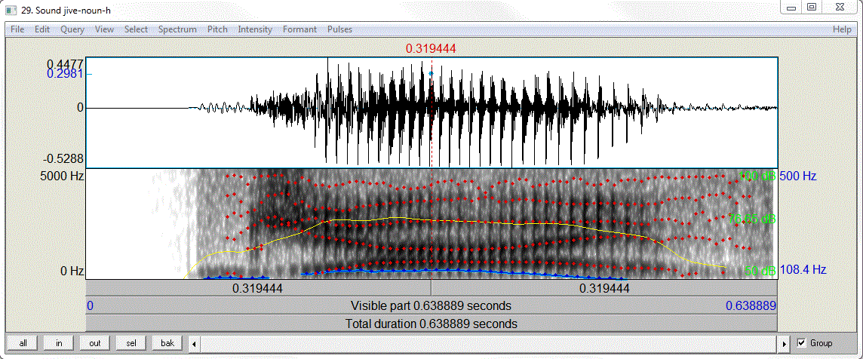Toggle the Group checkbox
The image size is (863, 359).
point(801,343)
